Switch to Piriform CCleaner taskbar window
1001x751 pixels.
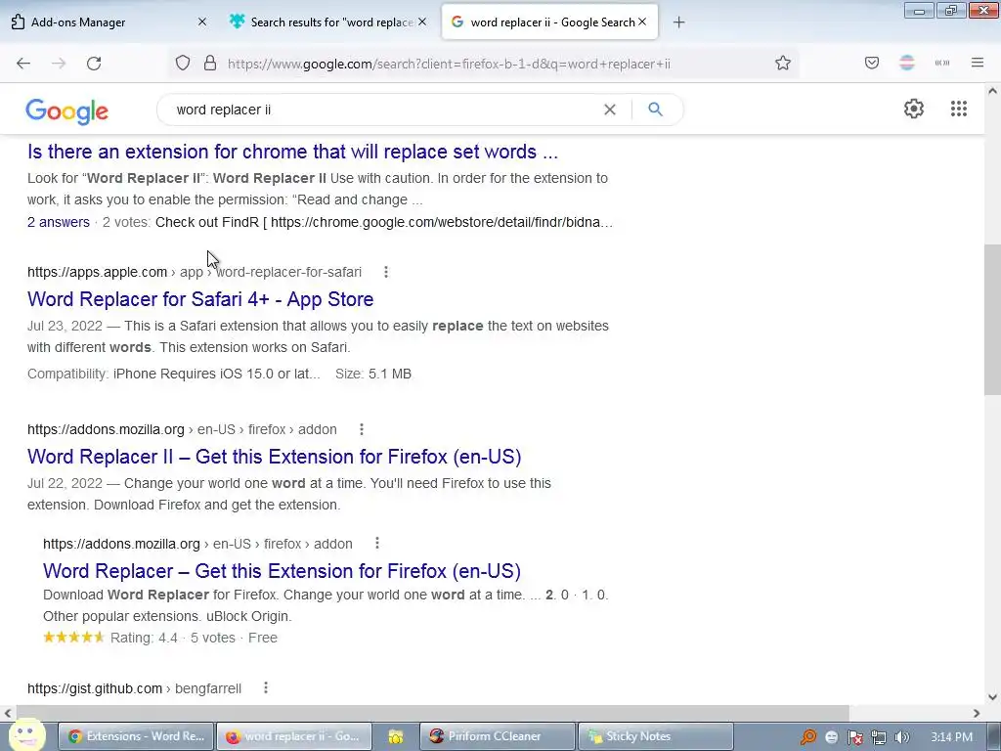498,736
